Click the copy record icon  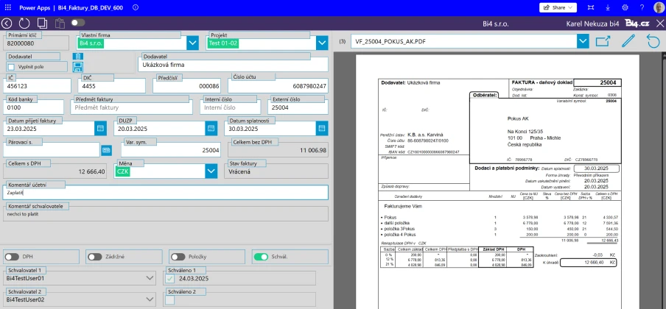click(x=43, y=24)
